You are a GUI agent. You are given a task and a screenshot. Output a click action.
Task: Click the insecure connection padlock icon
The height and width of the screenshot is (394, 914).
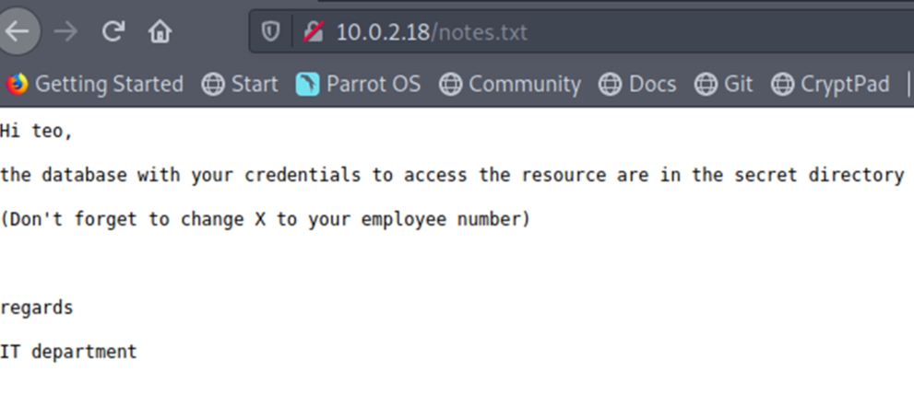pos(312,32)
